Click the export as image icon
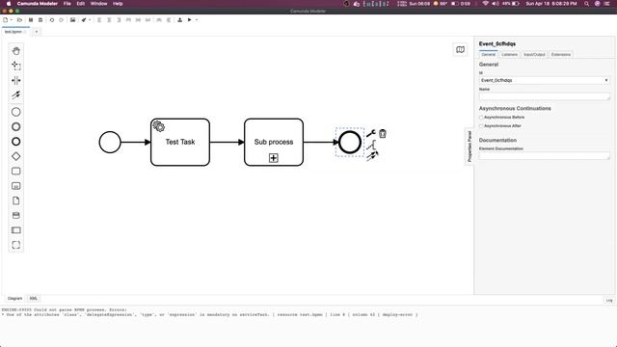This screenshot has width=617, height=347. [x=73, y=19]
